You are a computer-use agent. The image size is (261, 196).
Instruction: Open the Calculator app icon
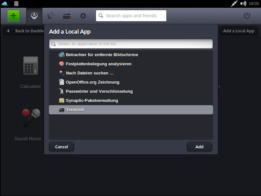pos(30,66)
